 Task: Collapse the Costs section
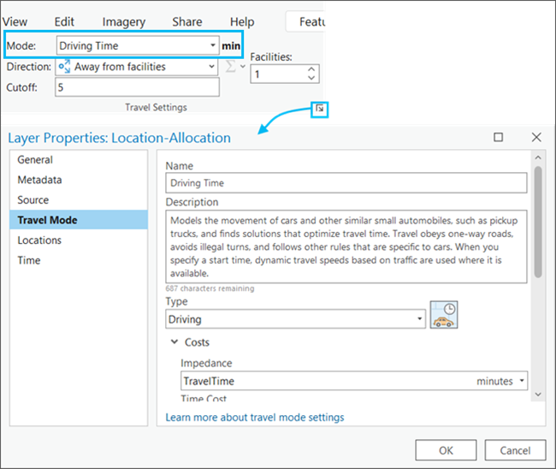[174, 342]
